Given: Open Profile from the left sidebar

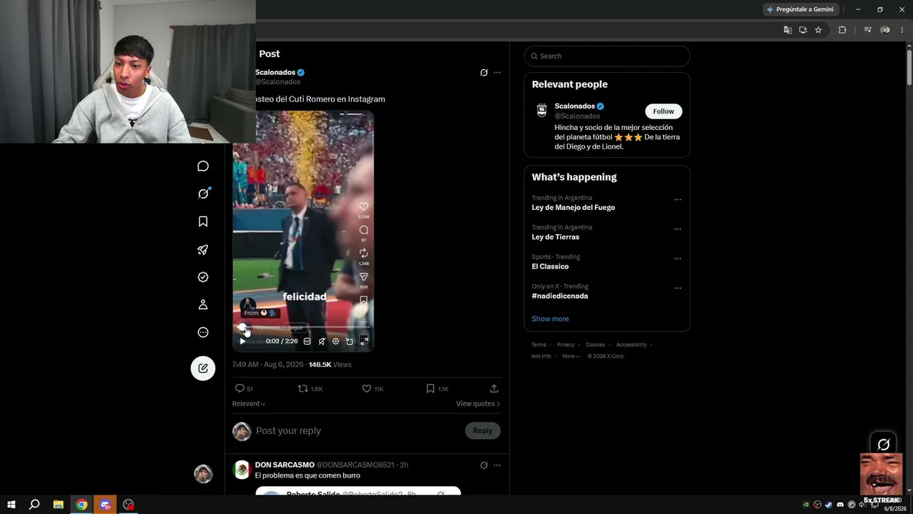Looking at the screenshot, I should (x=203, y=305).
